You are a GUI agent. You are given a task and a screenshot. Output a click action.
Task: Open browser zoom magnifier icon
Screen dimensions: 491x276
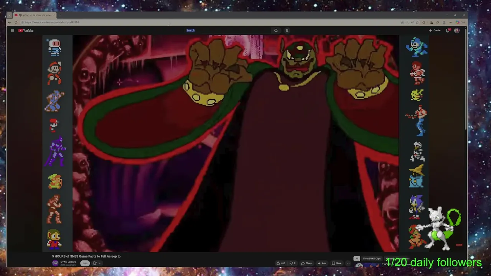(x=407, y=22)
